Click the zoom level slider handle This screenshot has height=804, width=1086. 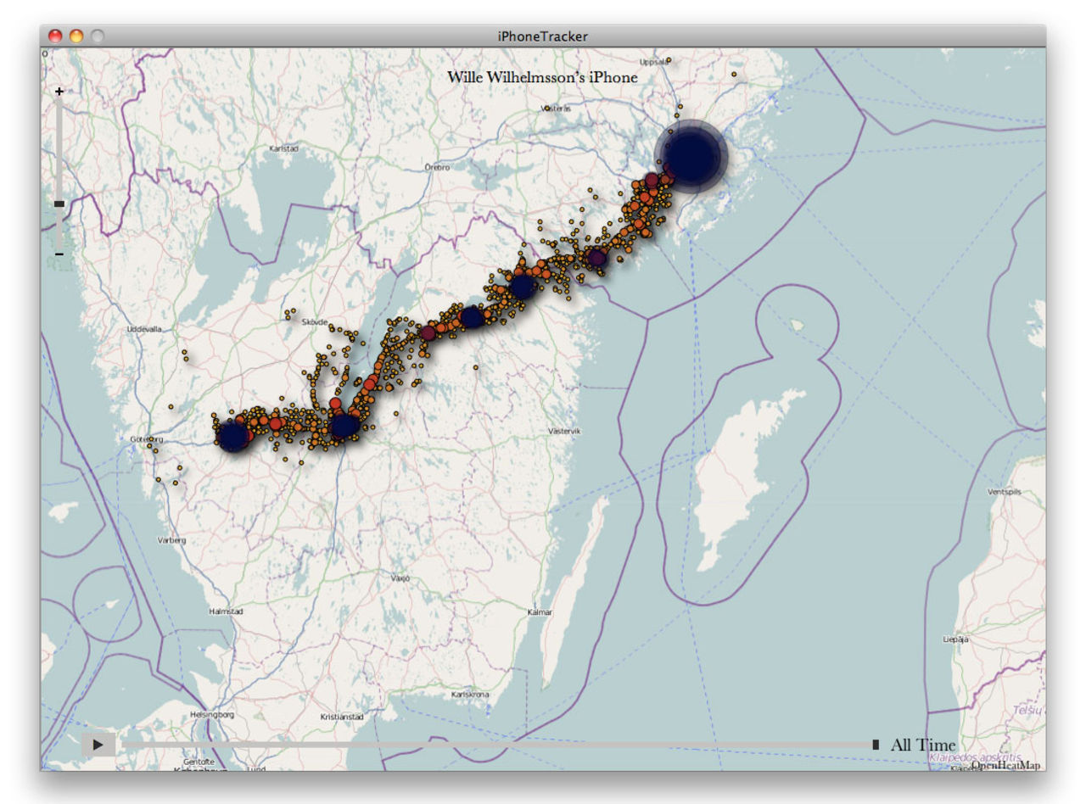(x=59, y=204)
